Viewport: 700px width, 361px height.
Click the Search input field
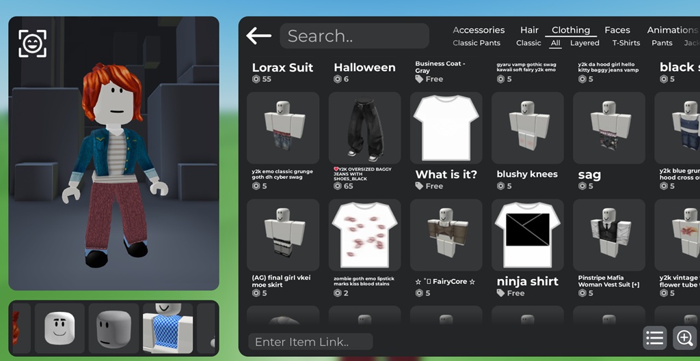click(x=355, y=36)
